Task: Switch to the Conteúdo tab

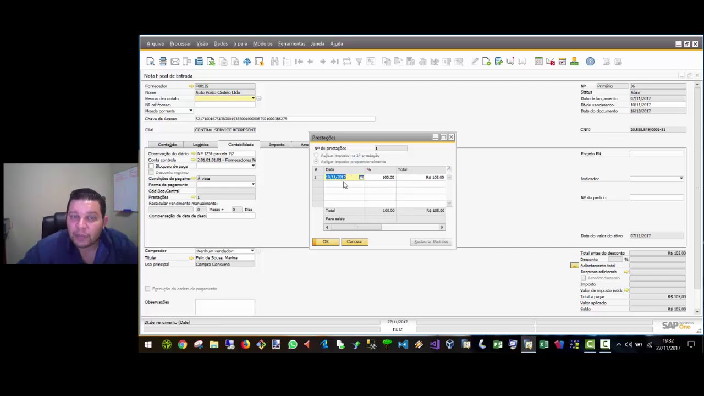Action: click(167, 145)
